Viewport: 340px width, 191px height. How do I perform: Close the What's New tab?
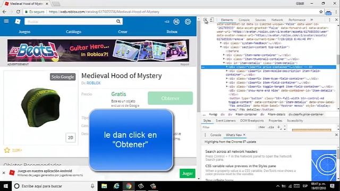244,135
